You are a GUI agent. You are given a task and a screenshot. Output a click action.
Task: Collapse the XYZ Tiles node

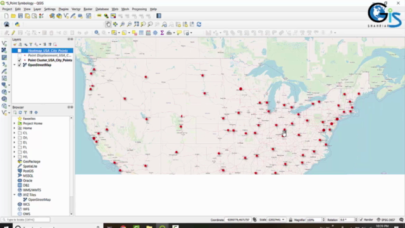pyautogui.click(x=15, y=194)
